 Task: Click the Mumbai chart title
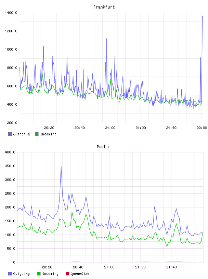click(104, 147)
